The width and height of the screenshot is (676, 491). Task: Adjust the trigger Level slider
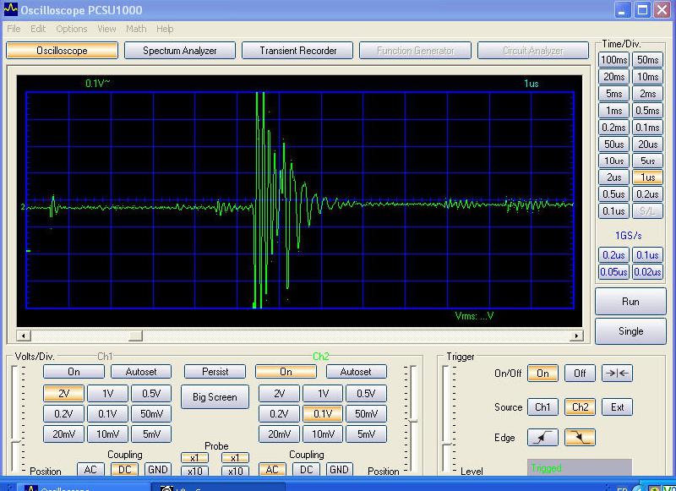click(x=446, y=444)
